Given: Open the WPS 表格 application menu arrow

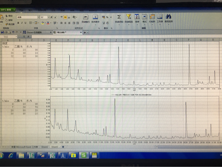Looking at the screenshot, I should pyautogui.click(x=14, y=10).
